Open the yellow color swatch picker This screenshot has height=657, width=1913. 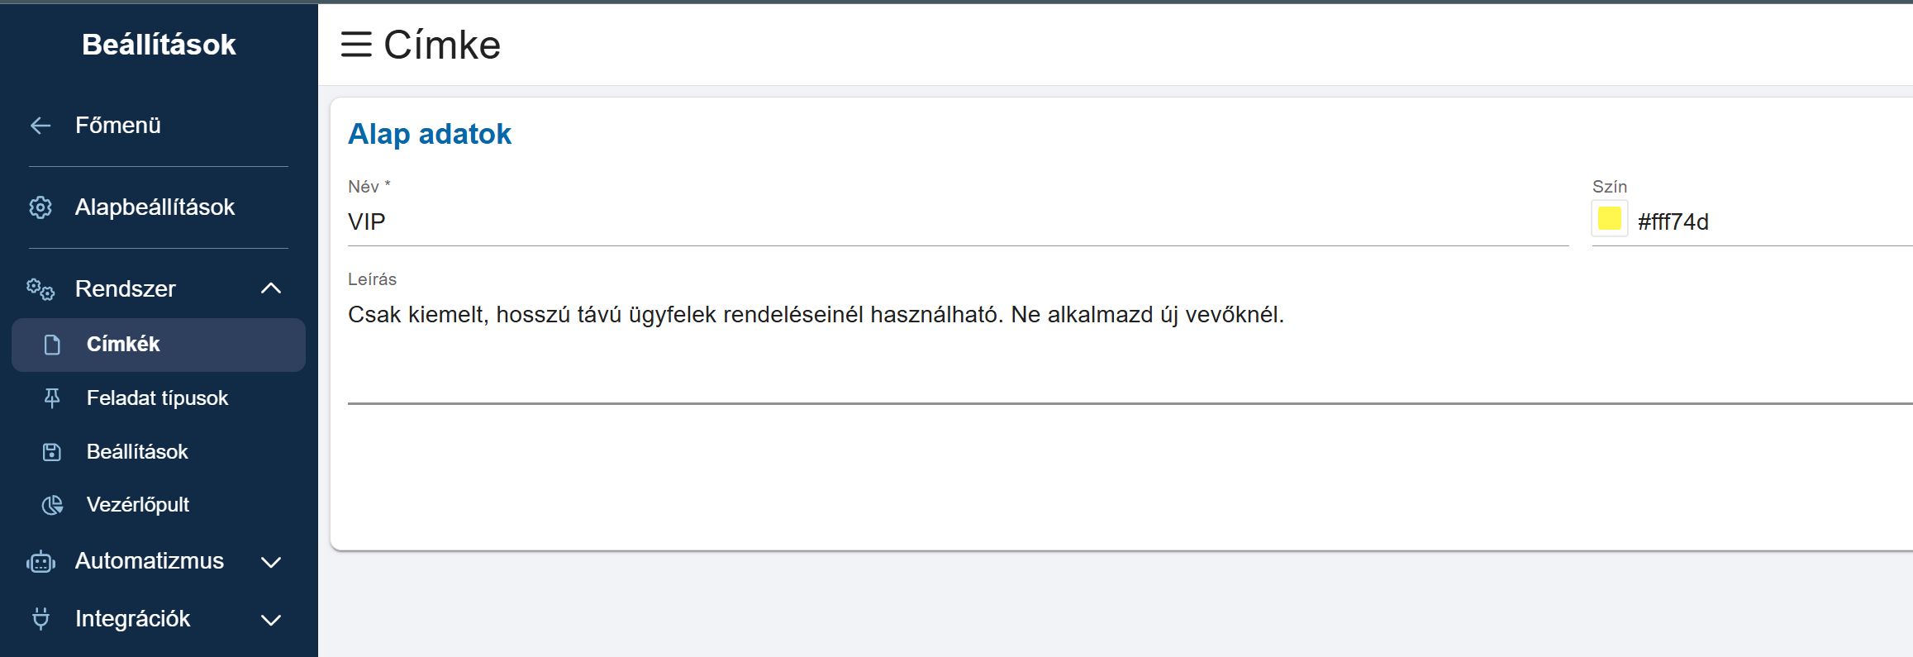1609,219
